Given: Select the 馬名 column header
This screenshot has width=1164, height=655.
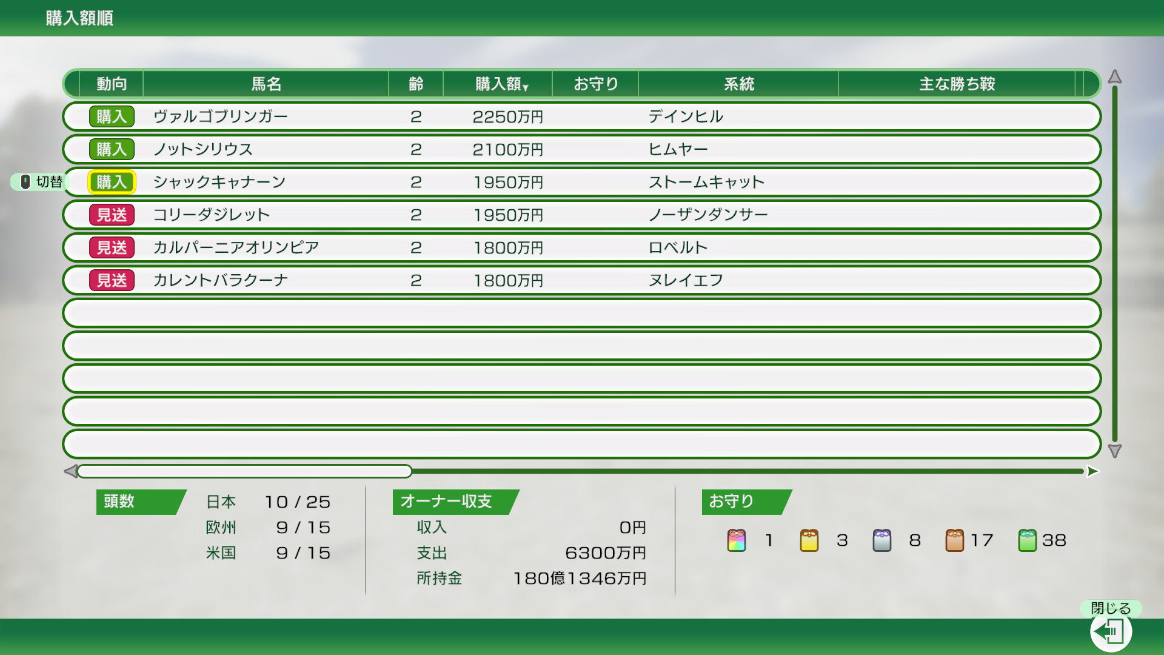Looking at the screenshot, I should pos(266,84).
